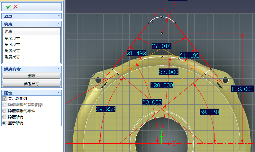Expand the 消息 panel arrow
The image size is (255, 152).
coord(59,16)
